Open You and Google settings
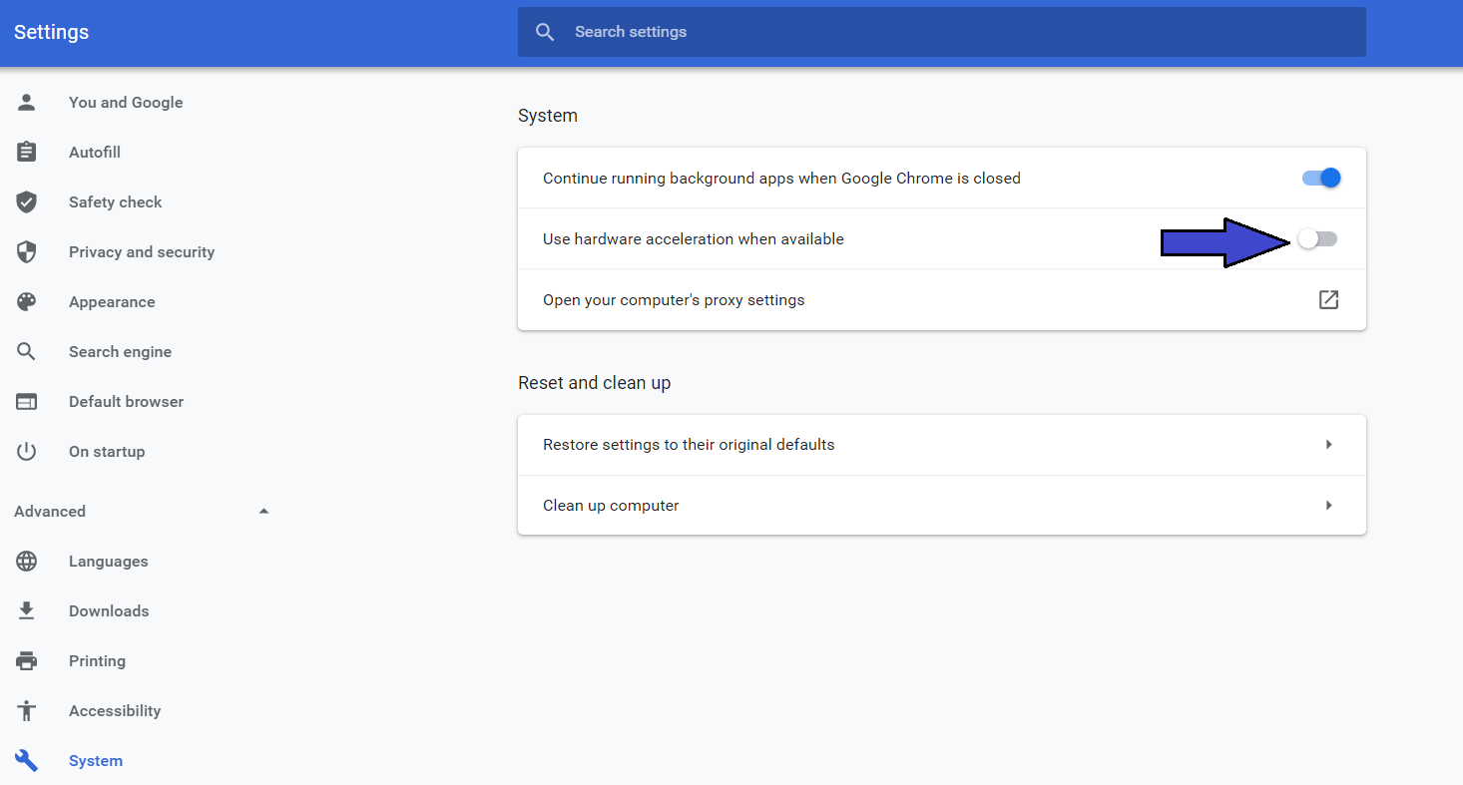Viewport: 1463px width, 785px height. [x=126, y=102]
